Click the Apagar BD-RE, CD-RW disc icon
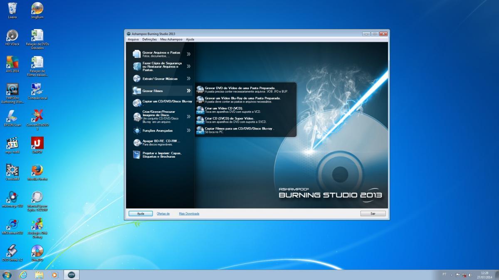This screenshot has height=280, width=499. click(136, 143)
